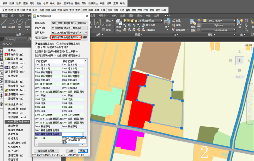Click 道路绘制(dl) in the GPCADK panel
Viewport: 254px width, 161px height.
coord(14,82)
